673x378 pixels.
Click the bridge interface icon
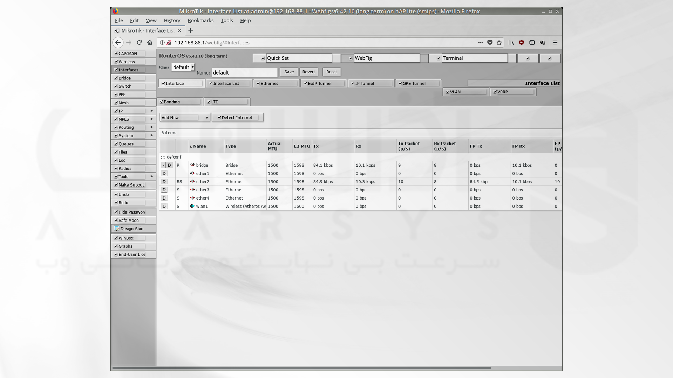pos(192,165)
